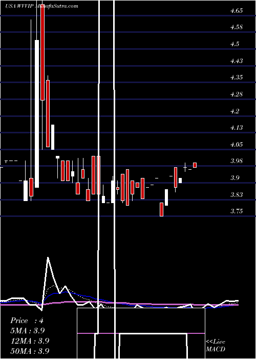
Task: Click the 'Price : 4' readout
Action: point(27,321)
